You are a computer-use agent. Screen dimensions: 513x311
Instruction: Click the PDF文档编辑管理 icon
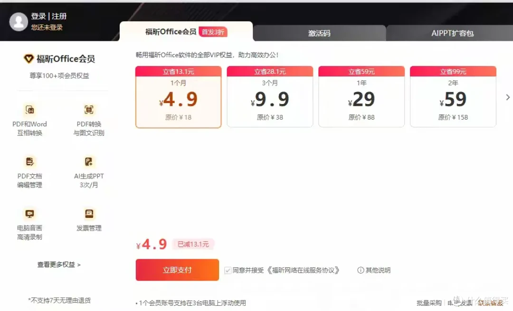click(x=30, y=161)
